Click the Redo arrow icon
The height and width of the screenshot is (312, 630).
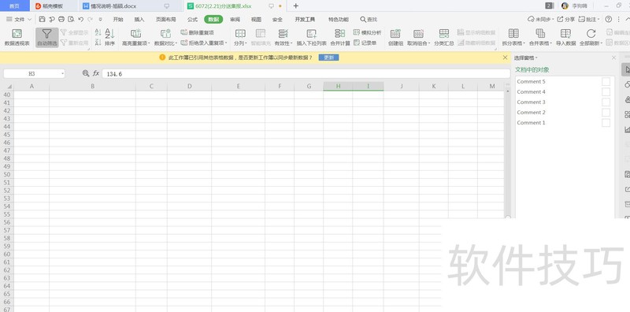point(91,19)
